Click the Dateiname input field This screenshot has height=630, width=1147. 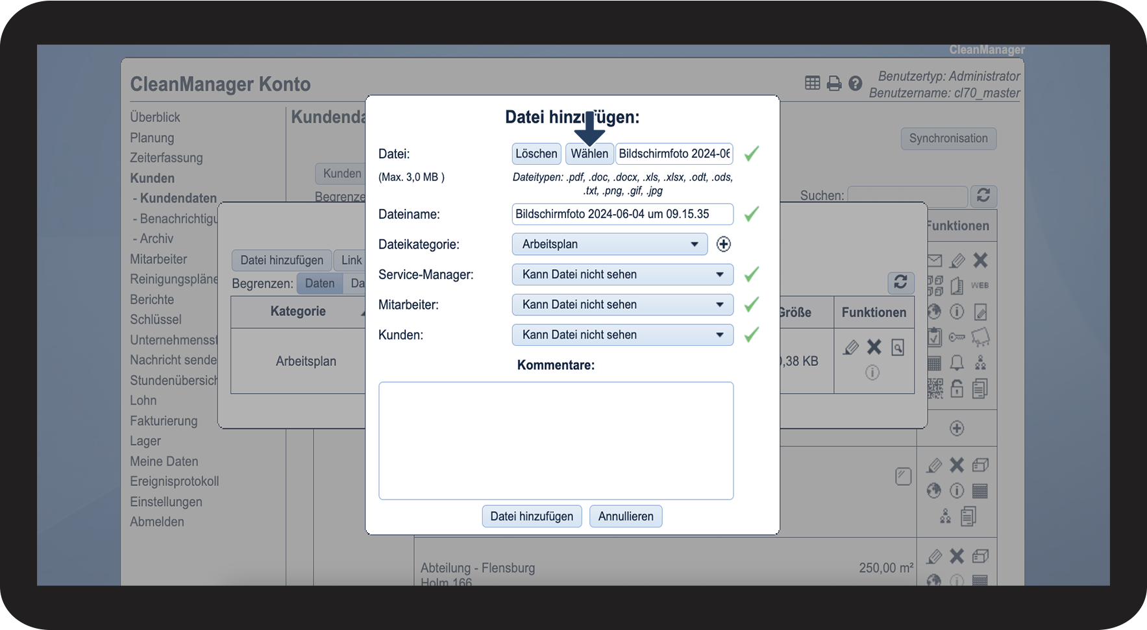click(x=622, y=214)
